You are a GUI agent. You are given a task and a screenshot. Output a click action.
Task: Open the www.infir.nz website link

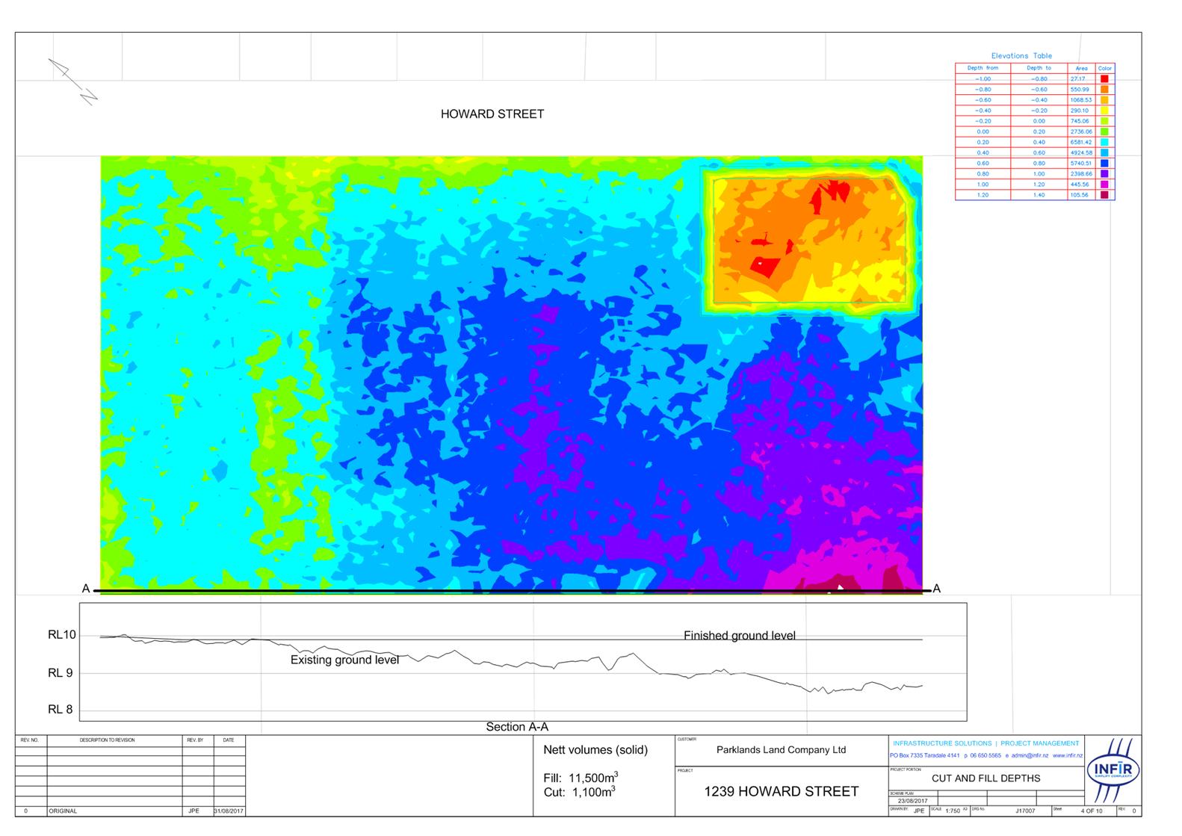(1068, 755)
